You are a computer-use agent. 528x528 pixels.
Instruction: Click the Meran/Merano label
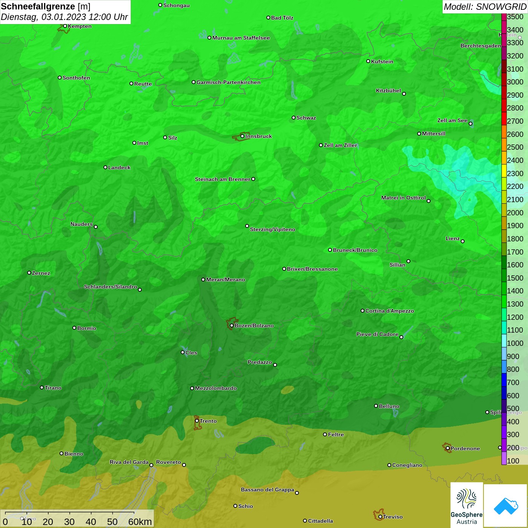pyautogui.click(x=226, y=279)
